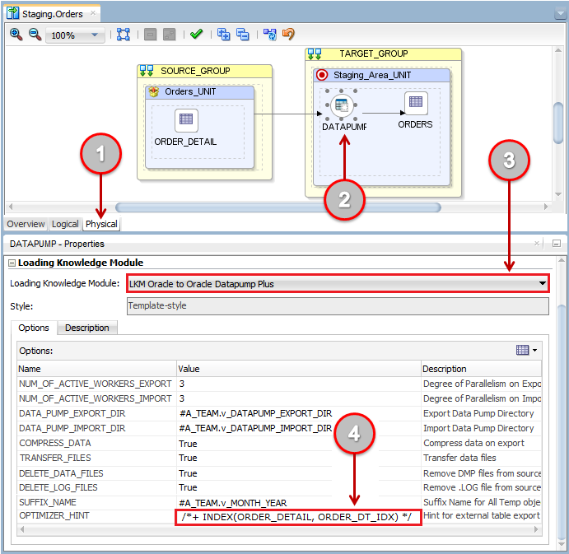Click the expand all groups icon
Image resolution: width=569 pixels, height=554 pixels.
(x=224, y=35)
